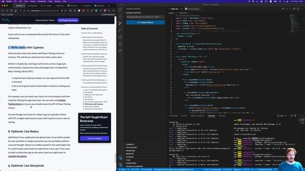Bookmark this page with star icon
Screen dimensions: 305x171
tap(65, 10)
